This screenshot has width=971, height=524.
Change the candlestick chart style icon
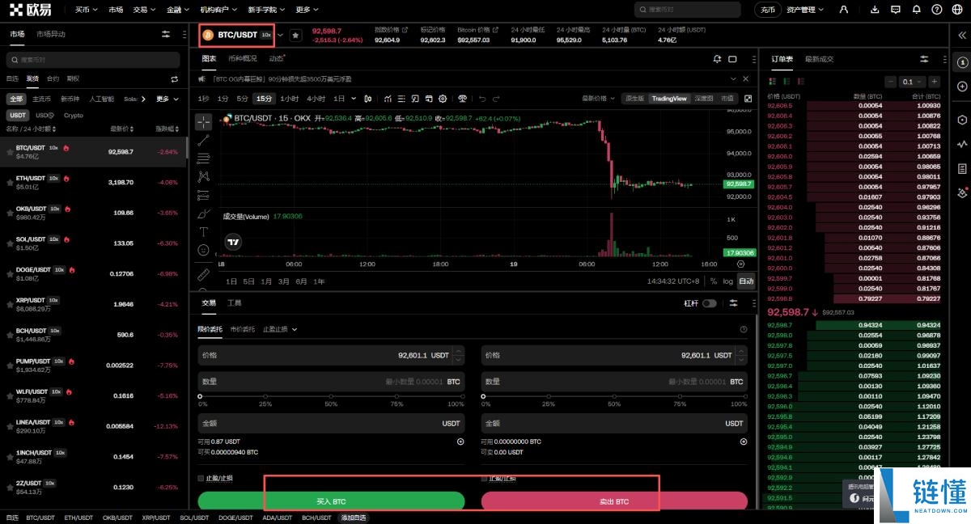point(369,99)
